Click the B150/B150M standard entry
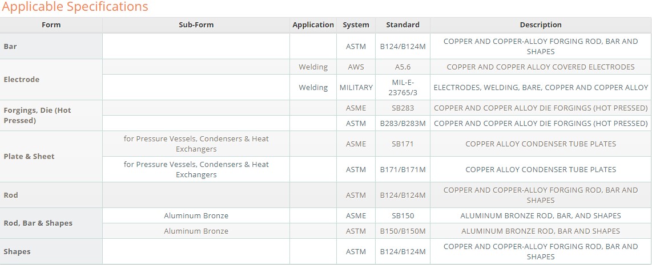This screenshot has width=652, height=265. 403,231
